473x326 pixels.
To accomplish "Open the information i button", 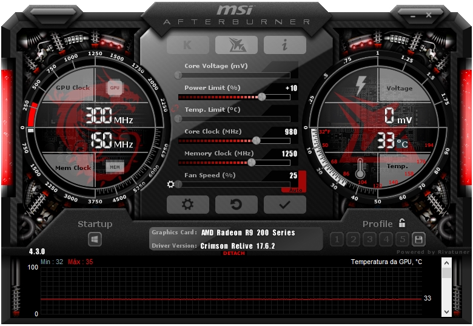I will tap(285, 45).
